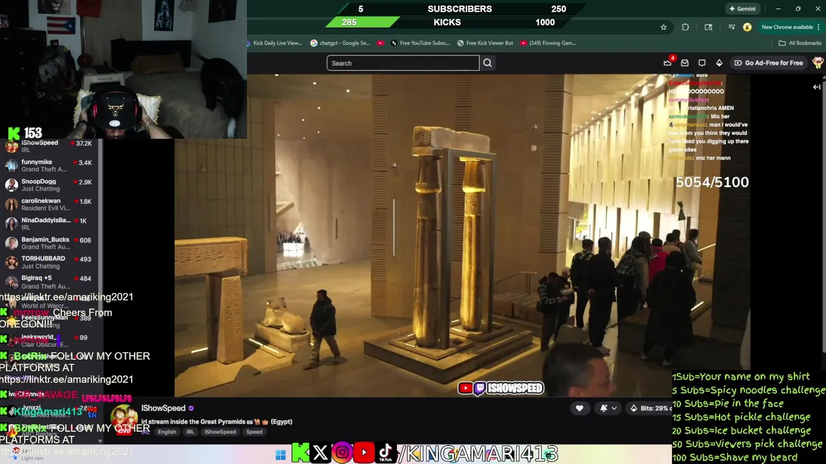Select the IShowSpeed tag
The height and width of the screenshot is (464, 826).
(221, 432)
